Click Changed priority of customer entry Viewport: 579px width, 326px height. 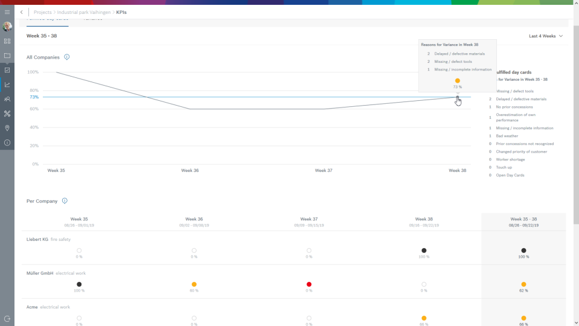click(521, 152)
